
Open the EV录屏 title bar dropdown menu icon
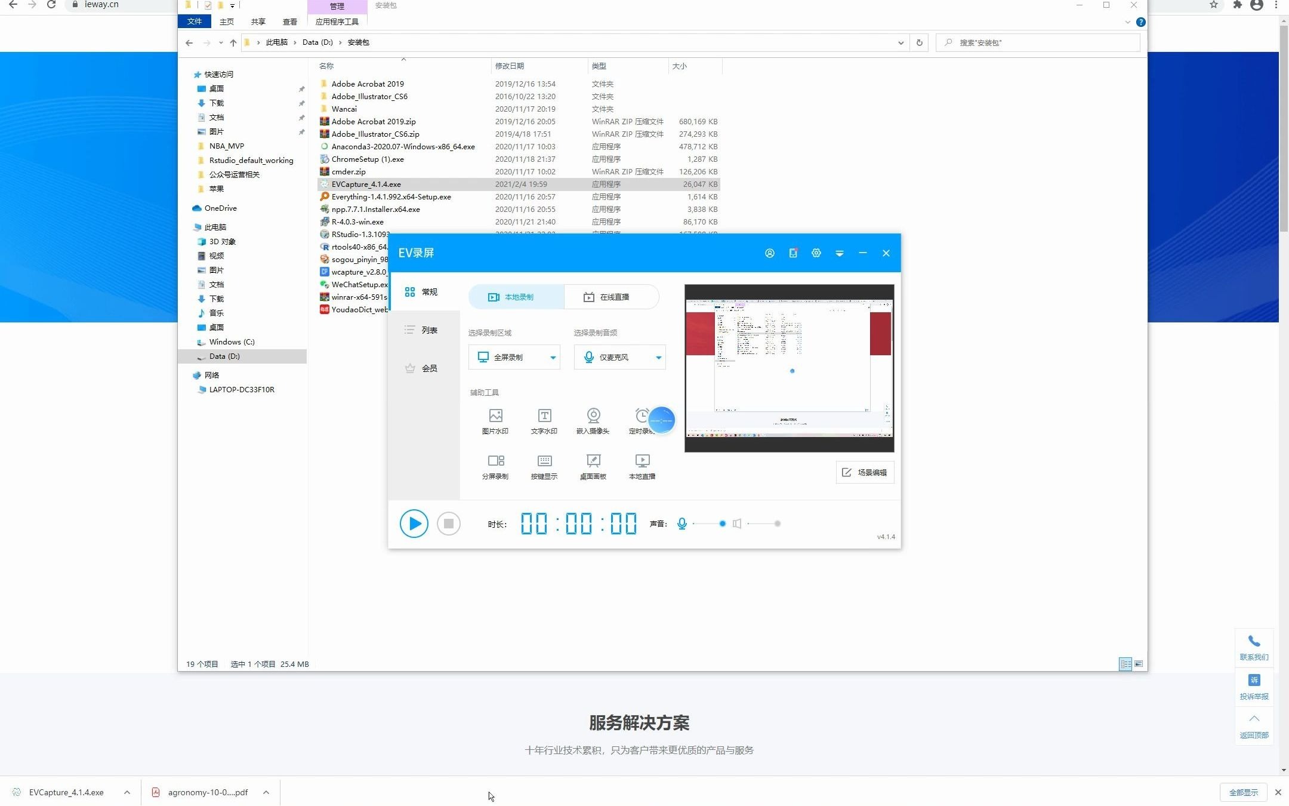(x=840, y=253)
